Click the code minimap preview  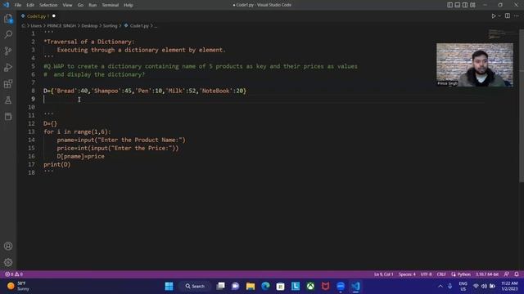501,33
